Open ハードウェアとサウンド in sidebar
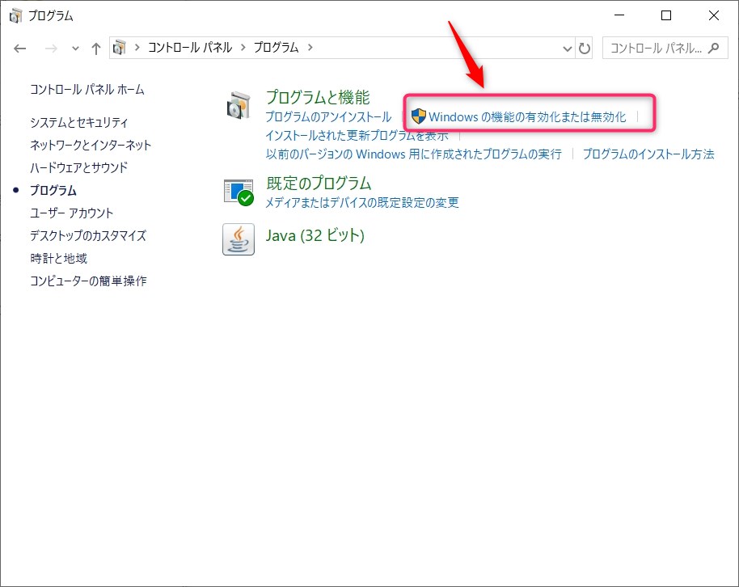The height and width of the screenshot is (587, 739). coord(79,168)
